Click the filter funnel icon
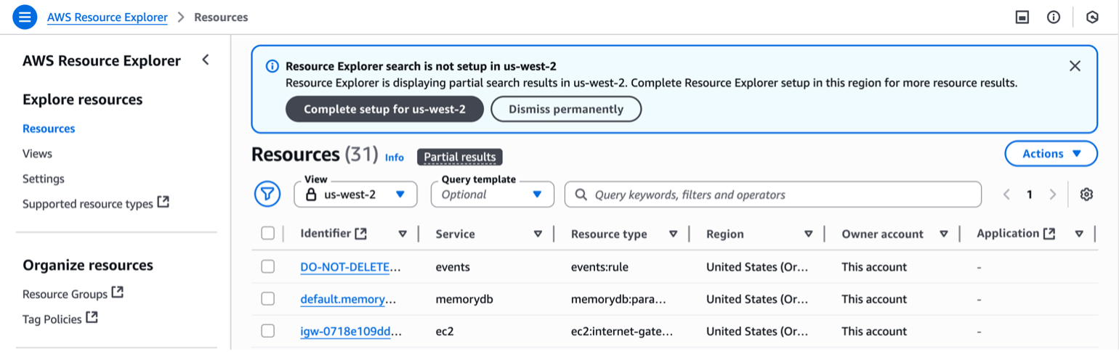Viewport: 1119px width, 352px height. (267, 194)
